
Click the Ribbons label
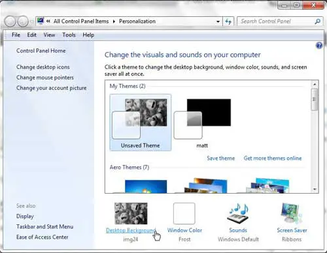292,239
